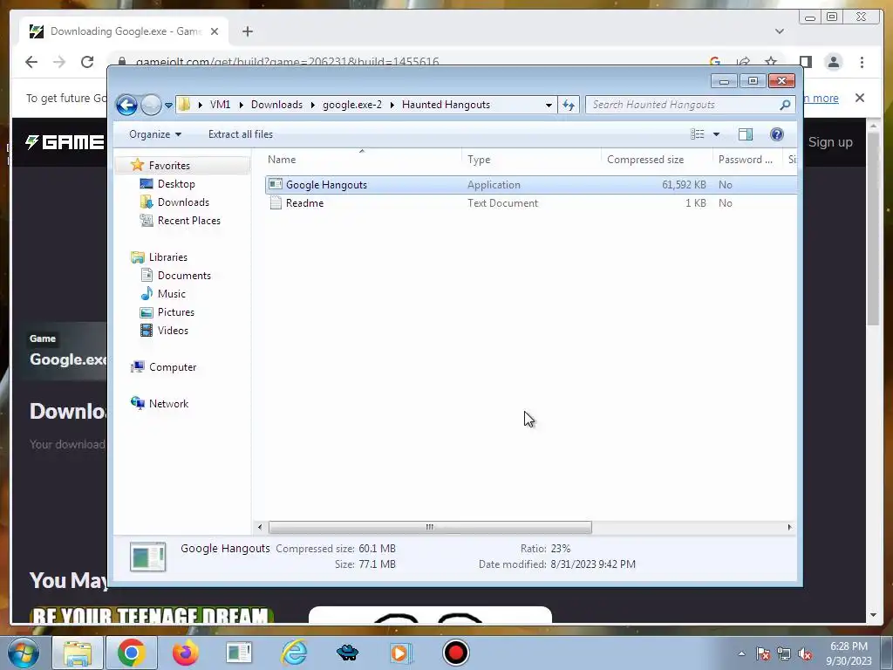The image size is (893, 670).
Task: Launch Internet Explorer from taskbar
Action: click(294, 653)
